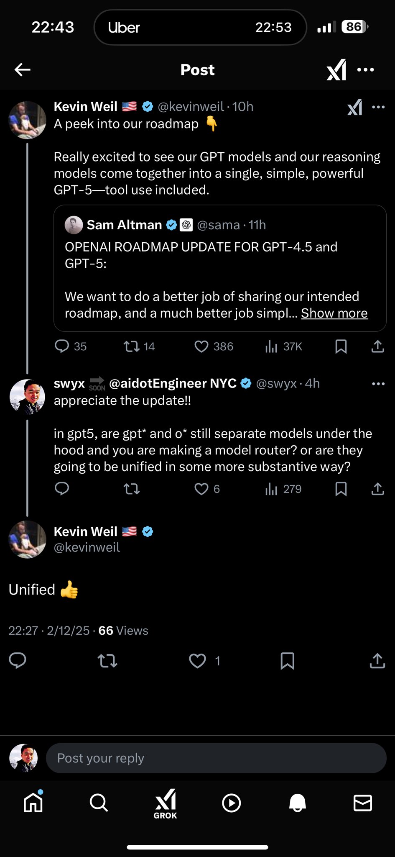This screenshot has height=857, width=395.
Task: Repost the roadmap post with 14 reposts
Action: [132, 346]
